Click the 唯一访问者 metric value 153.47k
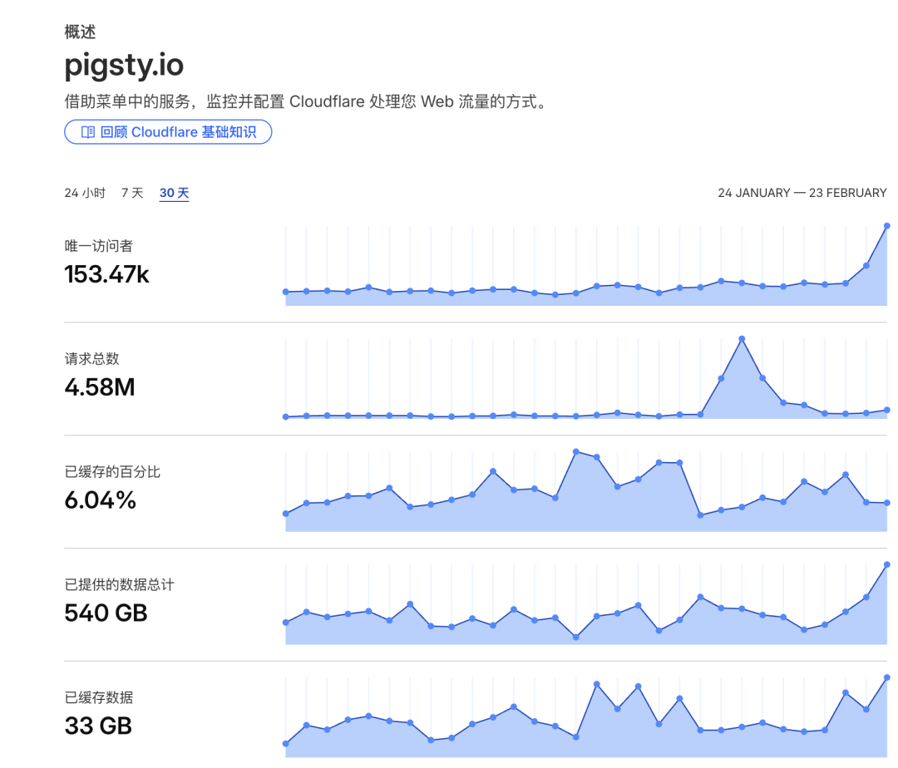The height and width of the screenshot is (768, 898). 107,274
